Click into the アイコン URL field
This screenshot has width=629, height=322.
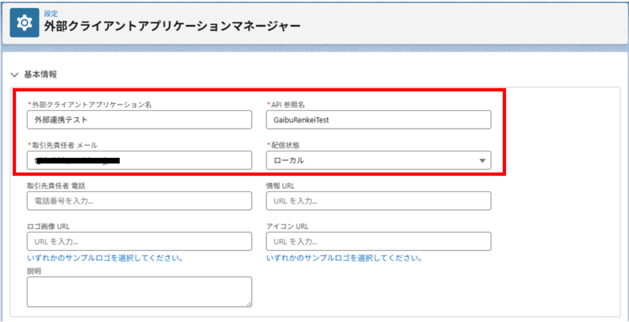pyautogui.click(x=378, y=241)
